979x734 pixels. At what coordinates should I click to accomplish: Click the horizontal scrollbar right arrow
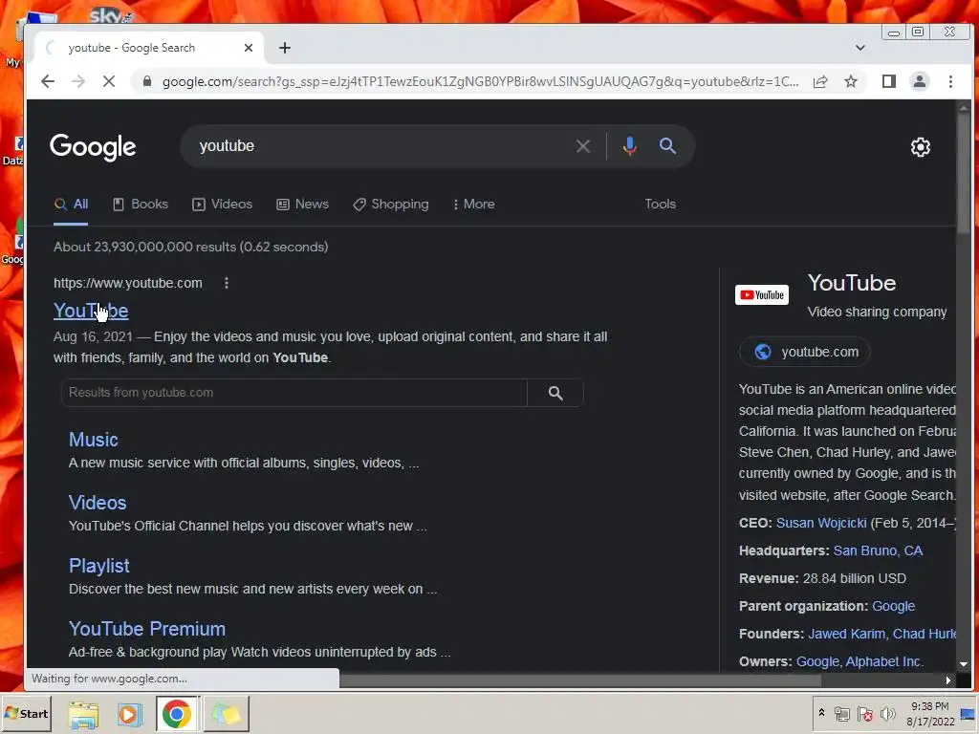click(x=947, y=680)
